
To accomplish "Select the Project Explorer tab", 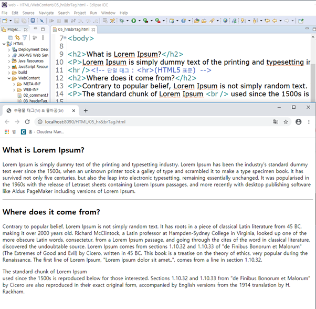I will coord(14,29).
